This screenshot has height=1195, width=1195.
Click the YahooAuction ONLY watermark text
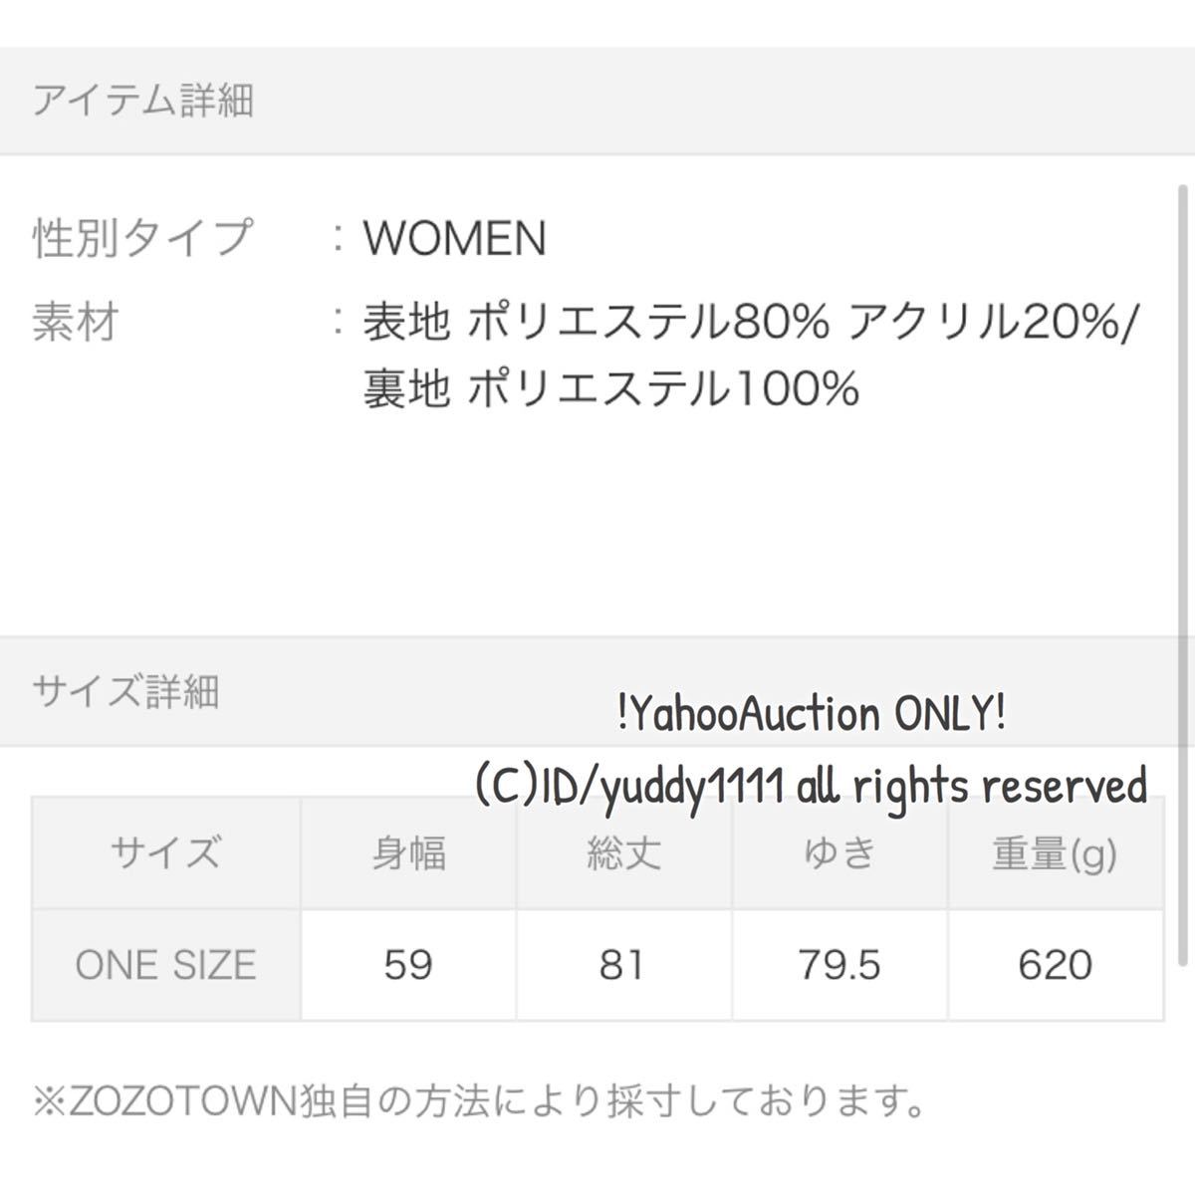(811, 714)
